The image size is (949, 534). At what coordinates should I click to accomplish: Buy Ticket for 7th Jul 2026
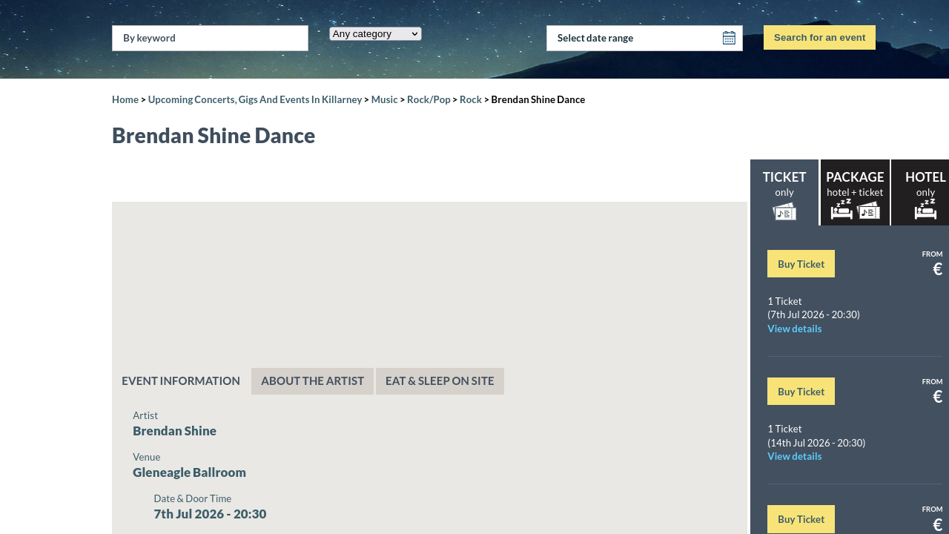(801, 264)
